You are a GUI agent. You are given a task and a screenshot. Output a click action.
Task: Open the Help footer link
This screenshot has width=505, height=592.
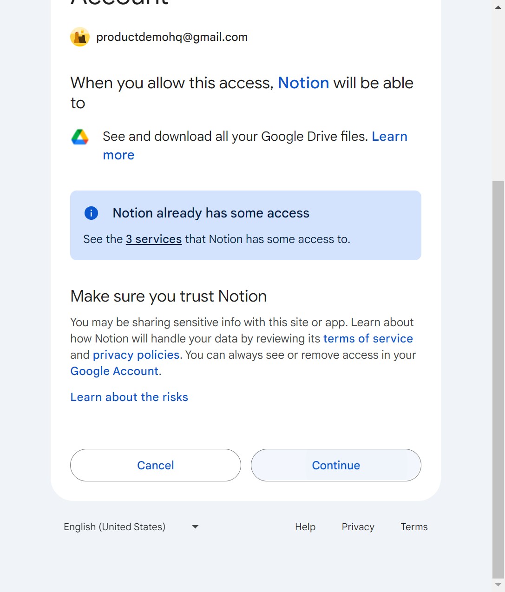pos(305,527)
